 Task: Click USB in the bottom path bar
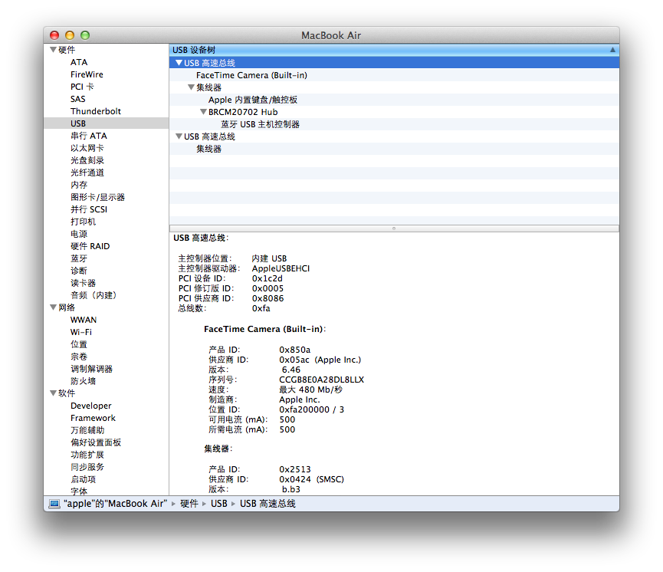point(219,504)
